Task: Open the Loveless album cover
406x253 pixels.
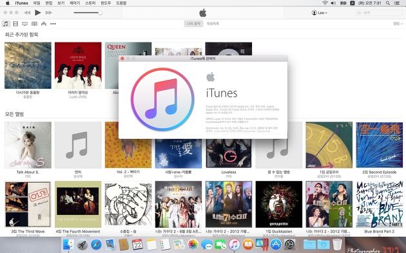Action: coord(229,153)
